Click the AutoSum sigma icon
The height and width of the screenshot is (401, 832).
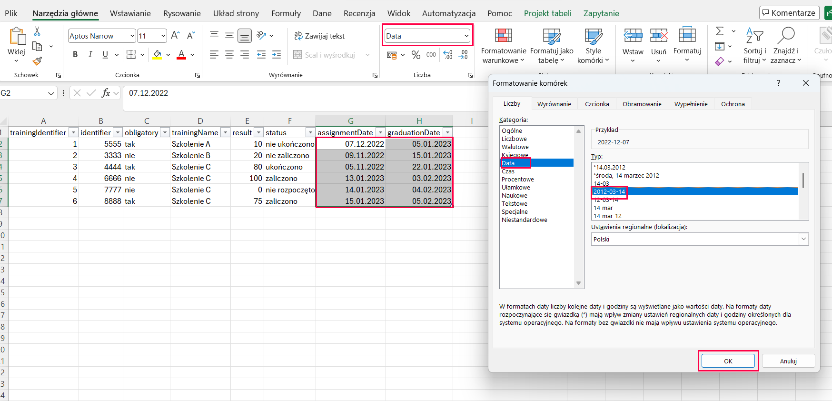click(720, 31)
